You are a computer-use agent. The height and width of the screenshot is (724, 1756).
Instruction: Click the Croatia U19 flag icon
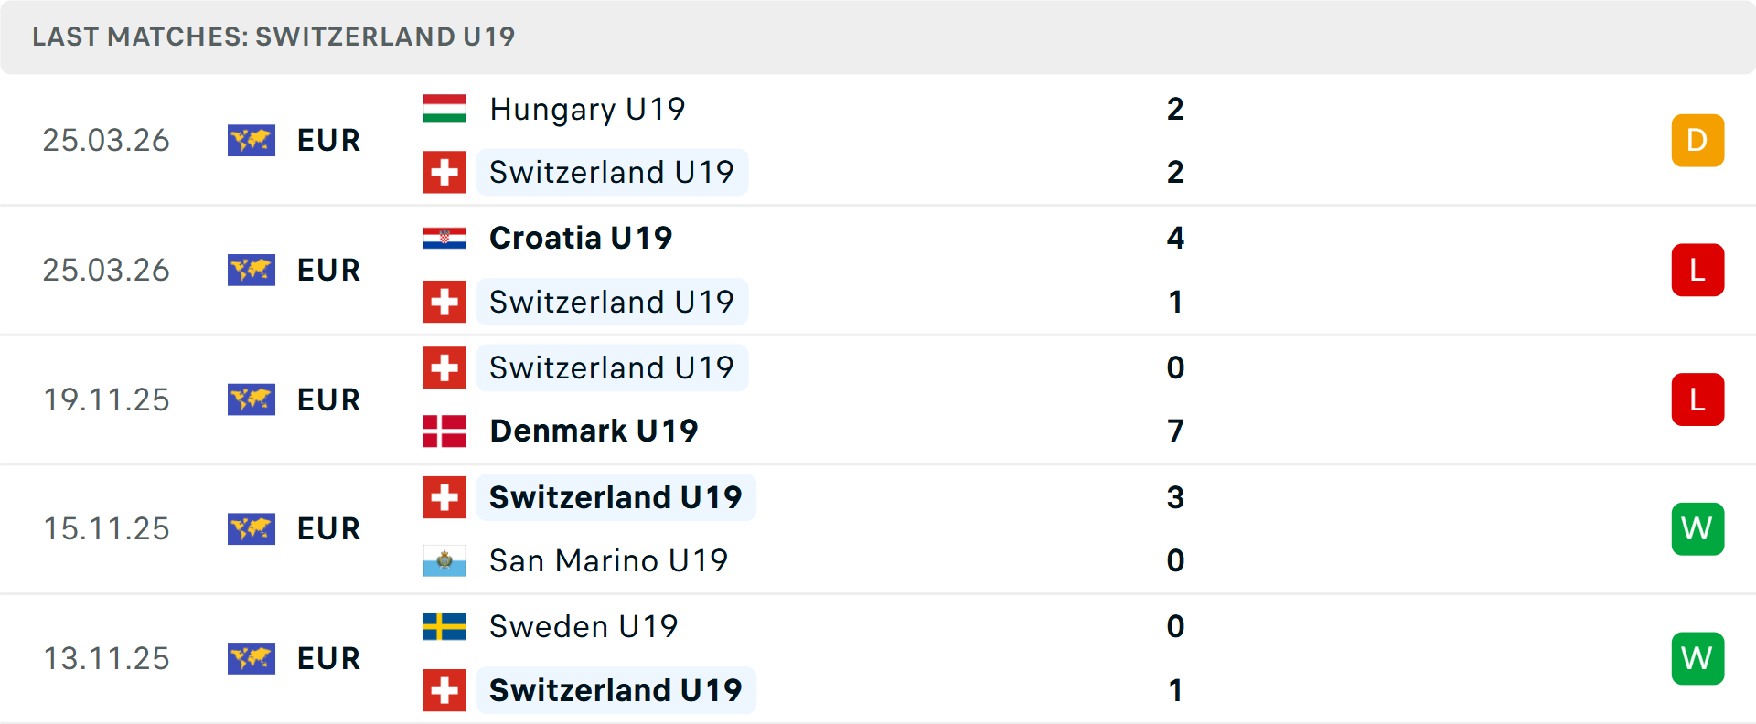[x=444, y=238]
